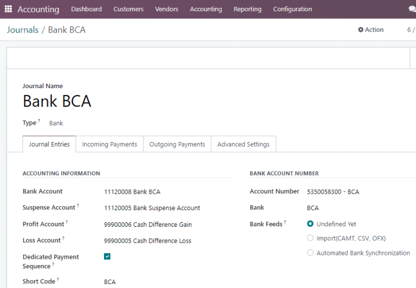Click the Dedicated Payment Sequence help mark
This screenshot has width=416, height=288.
(x=53, y=264)
